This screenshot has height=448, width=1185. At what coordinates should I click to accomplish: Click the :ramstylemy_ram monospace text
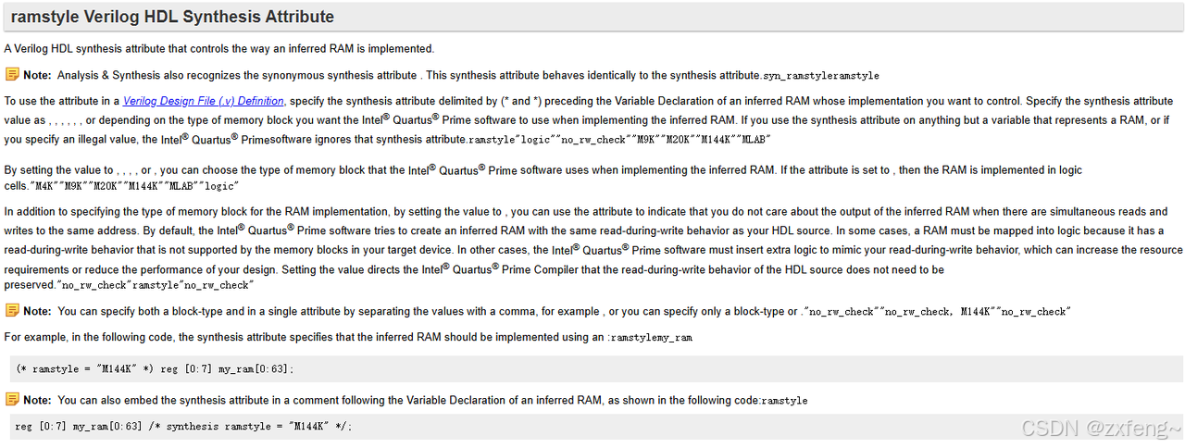650,338
